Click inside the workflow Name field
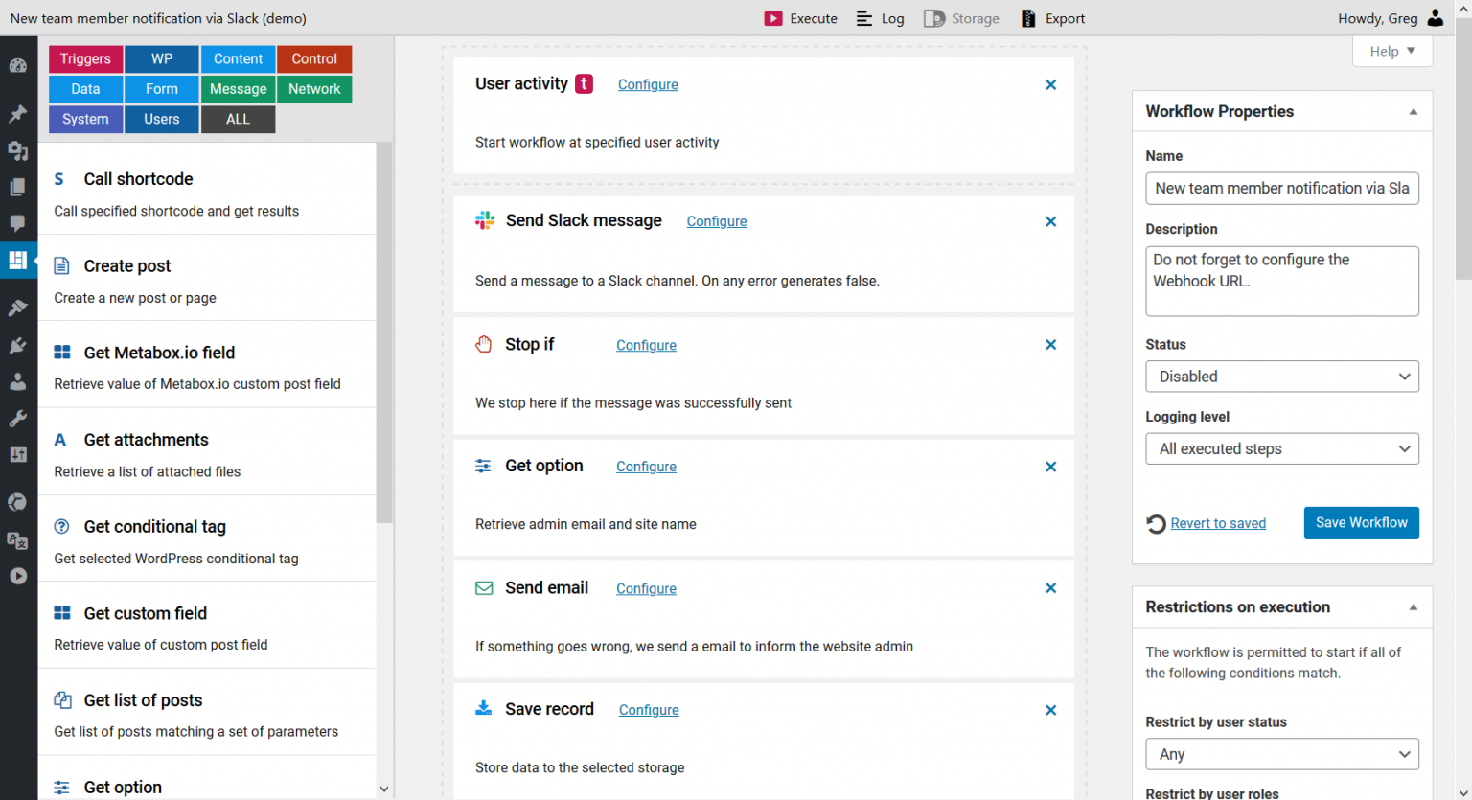 click(x=1281, y=188)
